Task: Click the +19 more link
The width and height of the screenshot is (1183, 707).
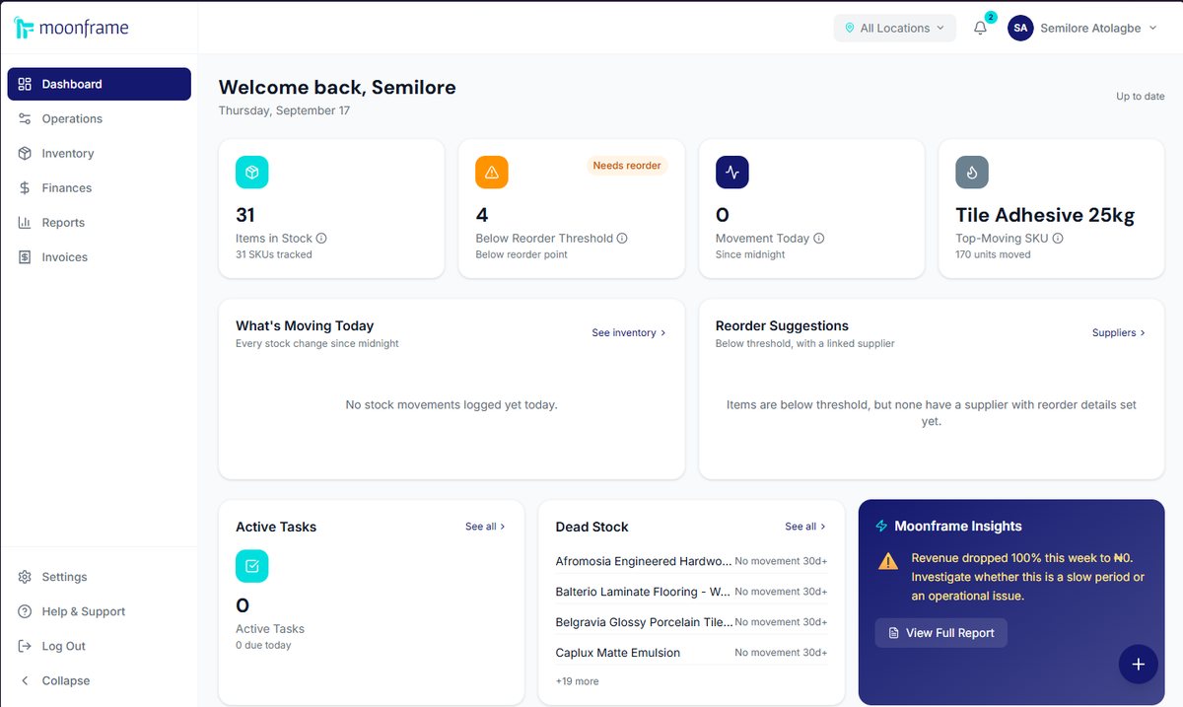Action: click(x=577, y=681)
